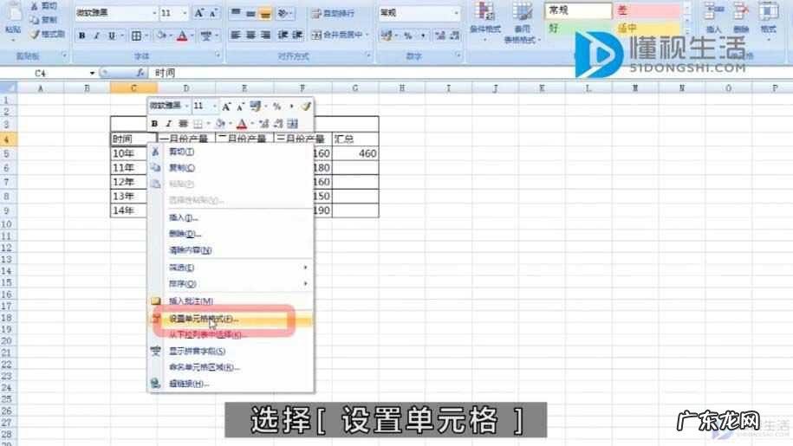The width and height of the screenshot is (793, 446).
Task: Open Conditional Formatting in the ribbon
Action: (485, 20)
